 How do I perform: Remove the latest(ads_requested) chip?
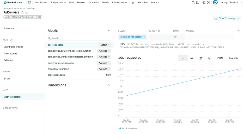coord(145,37)
